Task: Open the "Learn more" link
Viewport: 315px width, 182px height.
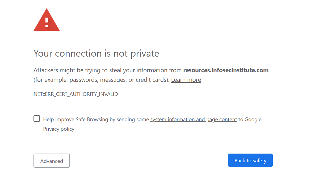Action: click(186, 80)
